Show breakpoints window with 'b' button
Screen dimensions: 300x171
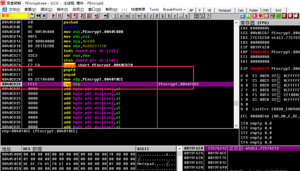tap(169, 16)
